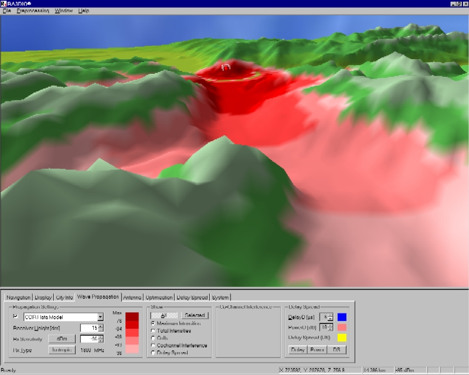Click the app icon in the title bar
The image size is (469, 375).
[x=4, y=4]
